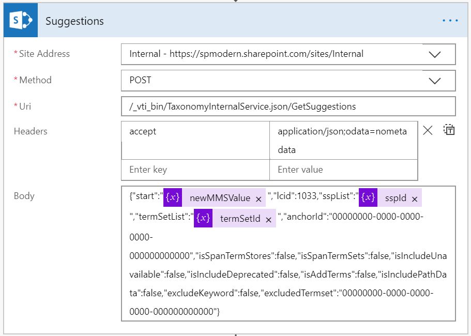Screen dimensions: 471x336
Task: Click the accept header key field
Action: [195, 140]
